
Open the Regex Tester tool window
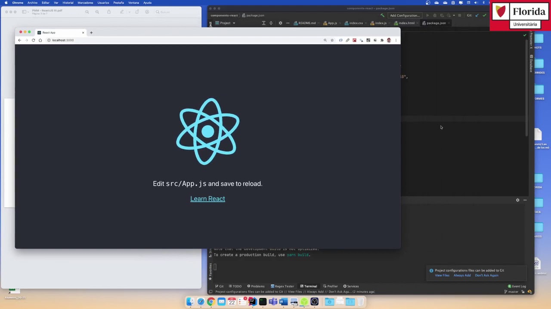click(x=282, y=286)
